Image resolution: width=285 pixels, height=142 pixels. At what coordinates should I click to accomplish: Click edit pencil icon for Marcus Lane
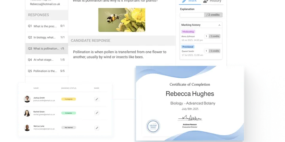[97, 128]
